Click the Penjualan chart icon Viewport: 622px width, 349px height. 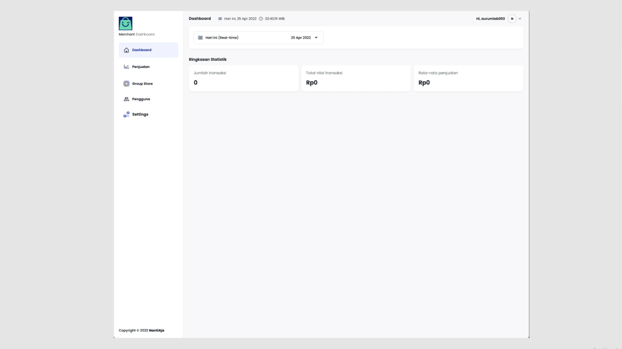(126, 67)
